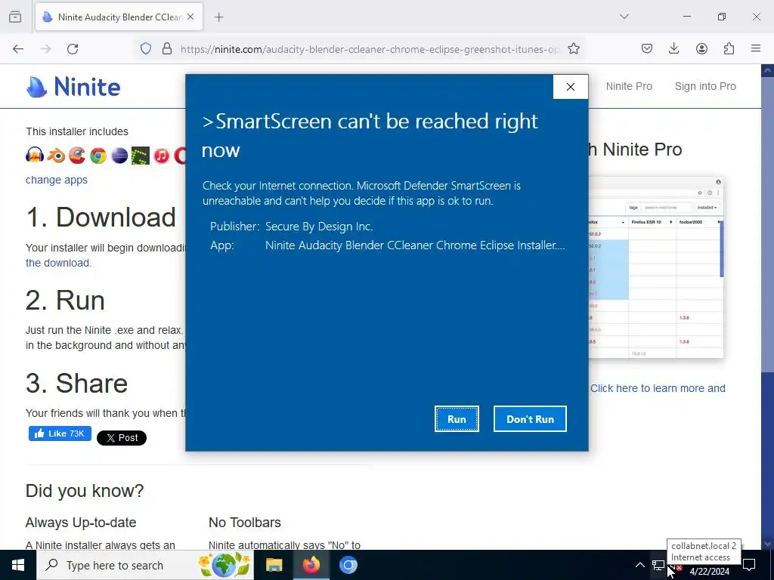Click the Eclipse app icon
Viewport: 774px width, 580px height.
[x=119, y=156]
